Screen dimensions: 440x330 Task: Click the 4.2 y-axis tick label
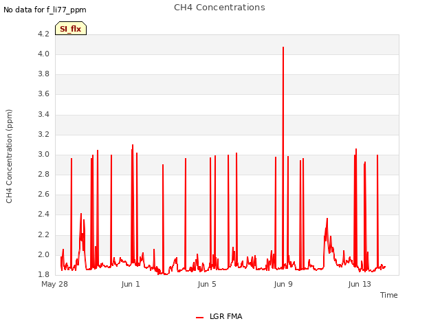43,34
